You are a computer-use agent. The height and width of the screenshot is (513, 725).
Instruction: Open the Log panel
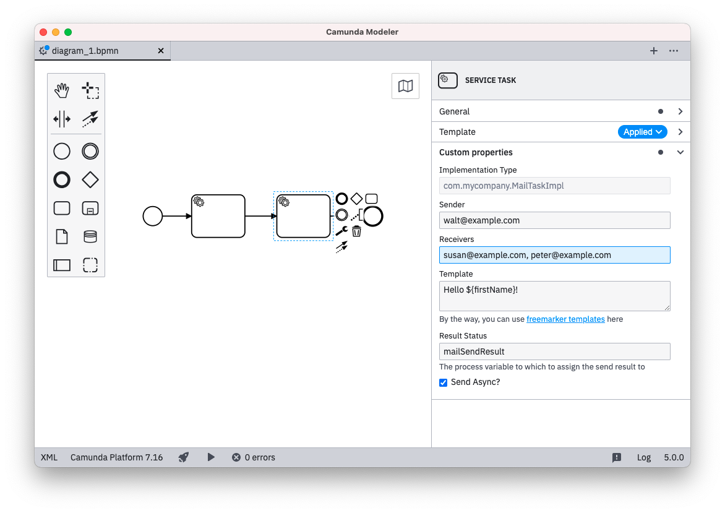[643, 457]
